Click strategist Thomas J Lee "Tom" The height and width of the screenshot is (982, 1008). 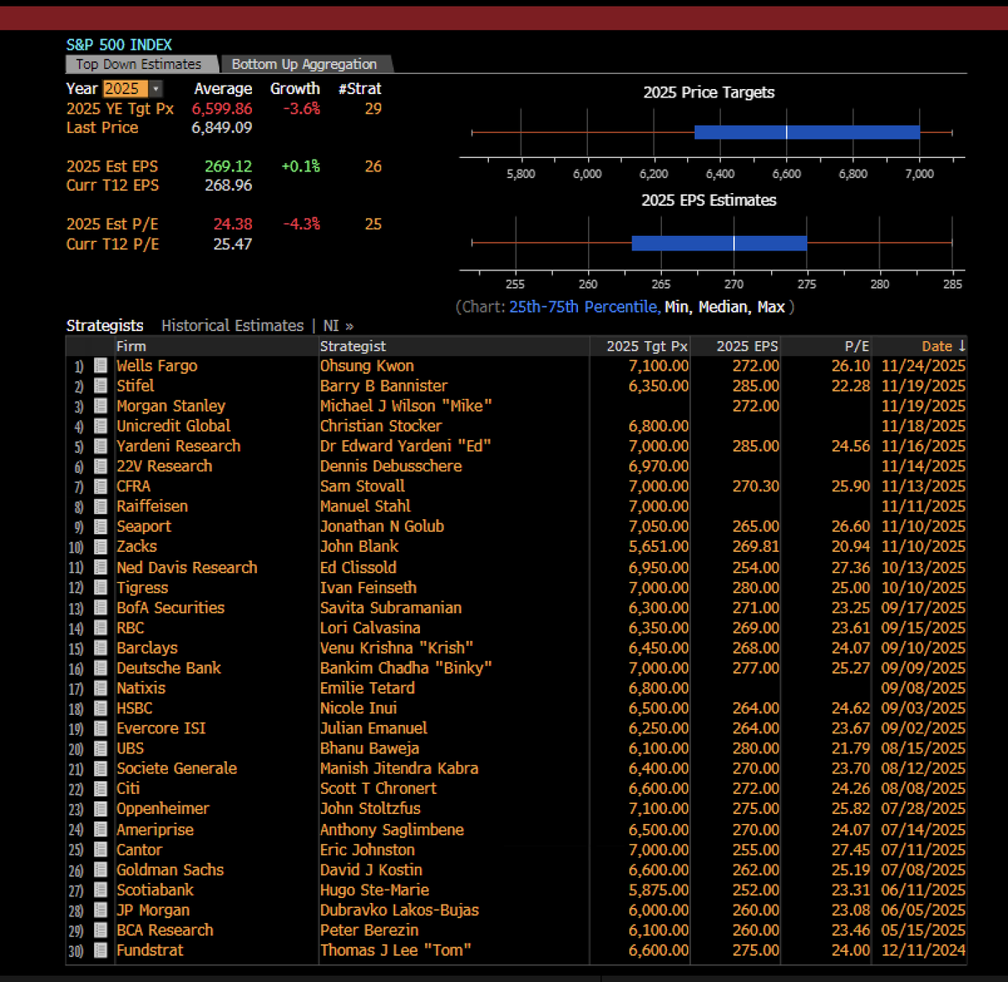396,951
